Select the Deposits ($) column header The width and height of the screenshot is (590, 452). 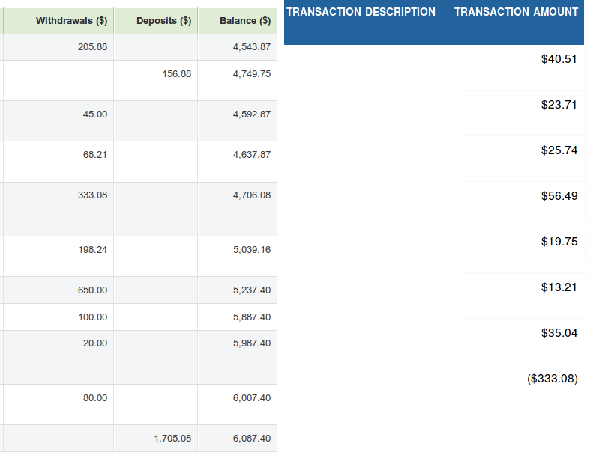click(157, 21)
